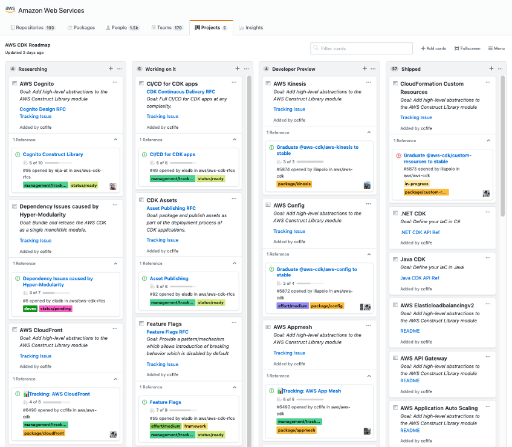Click progress bar on Cognito Construct Library
Viewport: 512px width, 447px height.
click(x=59, y=163)
